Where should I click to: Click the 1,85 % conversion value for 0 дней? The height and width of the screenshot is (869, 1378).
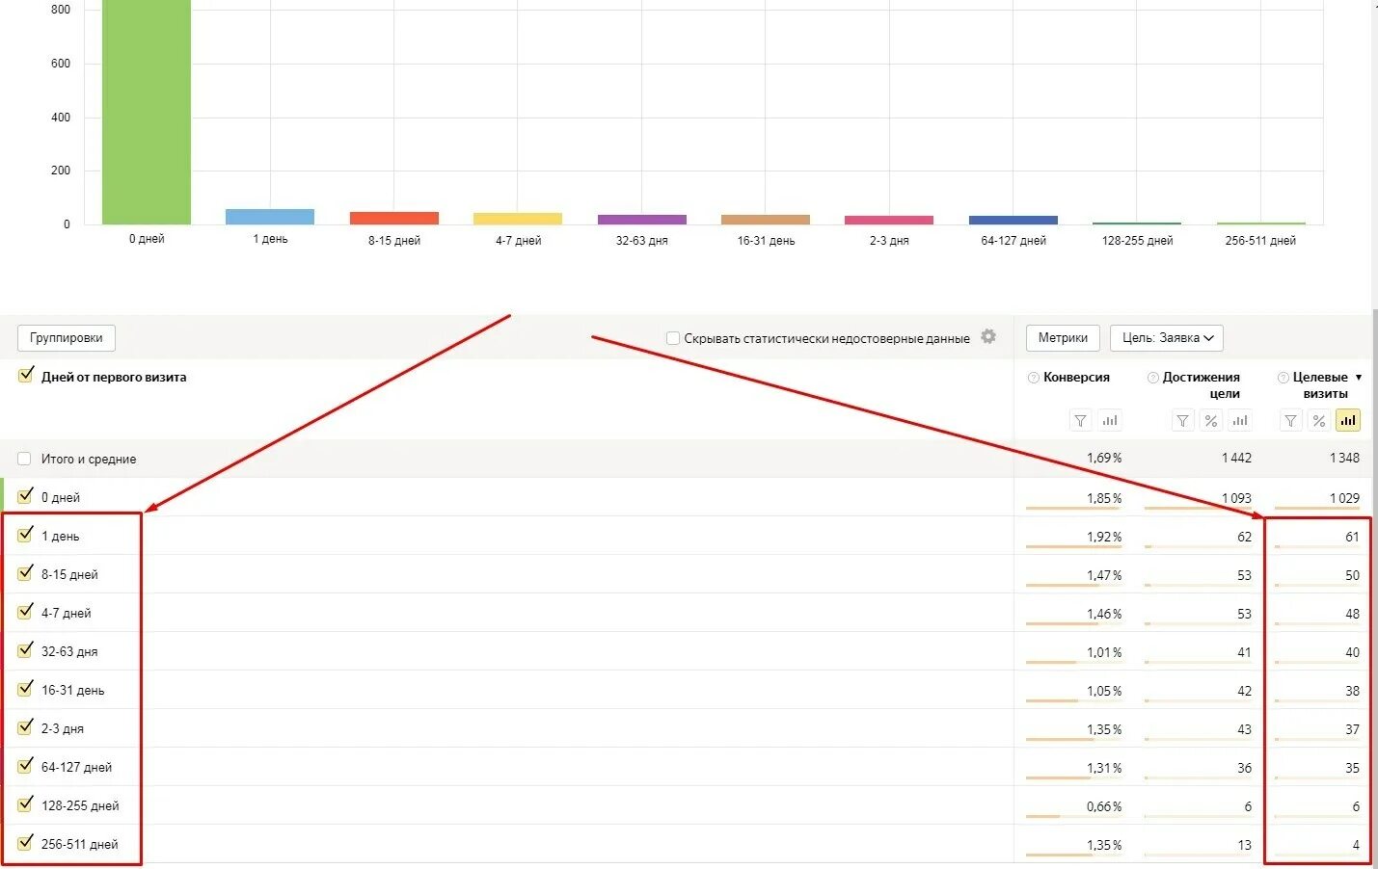click(x=1104, y=498)
